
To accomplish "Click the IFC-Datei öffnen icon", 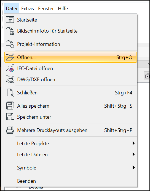I will 10,68.
